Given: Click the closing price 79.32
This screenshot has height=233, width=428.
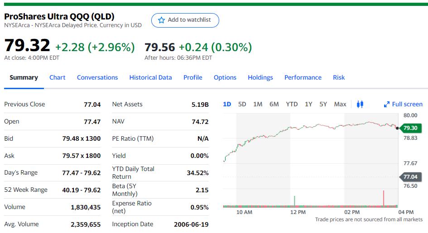Looking at the screenshot, I should pyautogui.click(x=27, y=45).
